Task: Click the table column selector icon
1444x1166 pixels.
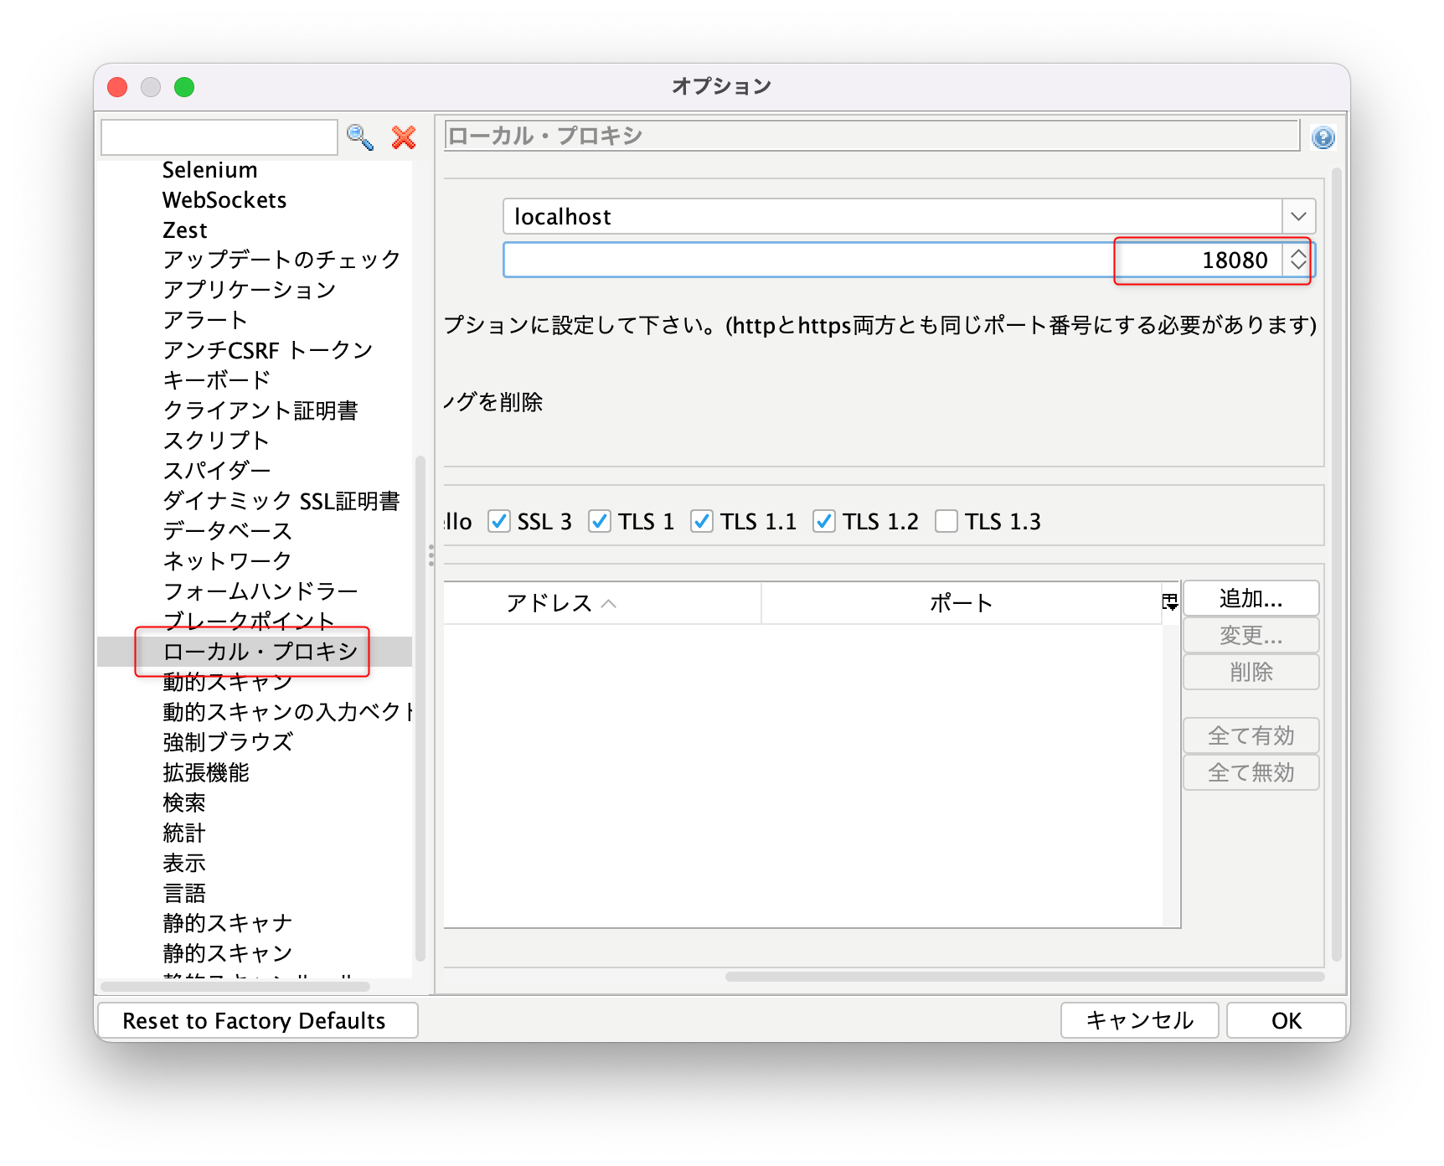Action: tap(1170, 602)
